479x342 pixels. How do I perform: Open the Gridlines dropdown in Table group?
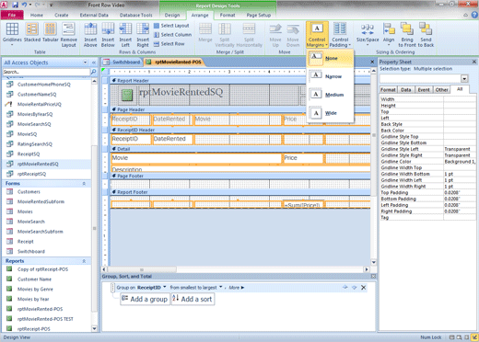[12, 35]
